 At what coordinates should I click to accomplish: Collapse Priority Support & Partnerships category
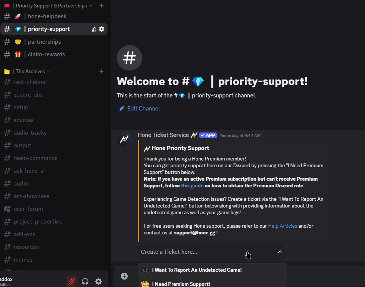(x=51, y=6)
